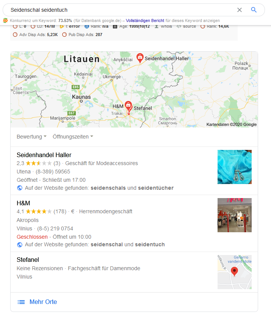This screenshot has height=318, width=271.
Task: Clear the search field with the X icon
Action: point(240,10)
